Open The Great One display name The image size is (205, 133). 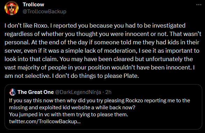36,92
